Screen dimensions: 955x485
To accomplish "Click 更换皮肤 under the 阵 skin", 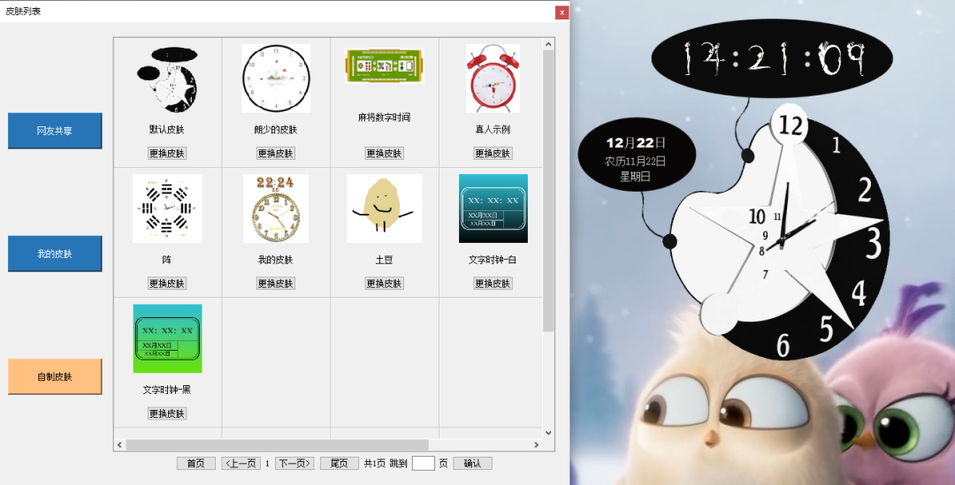I will coord(167,284).
